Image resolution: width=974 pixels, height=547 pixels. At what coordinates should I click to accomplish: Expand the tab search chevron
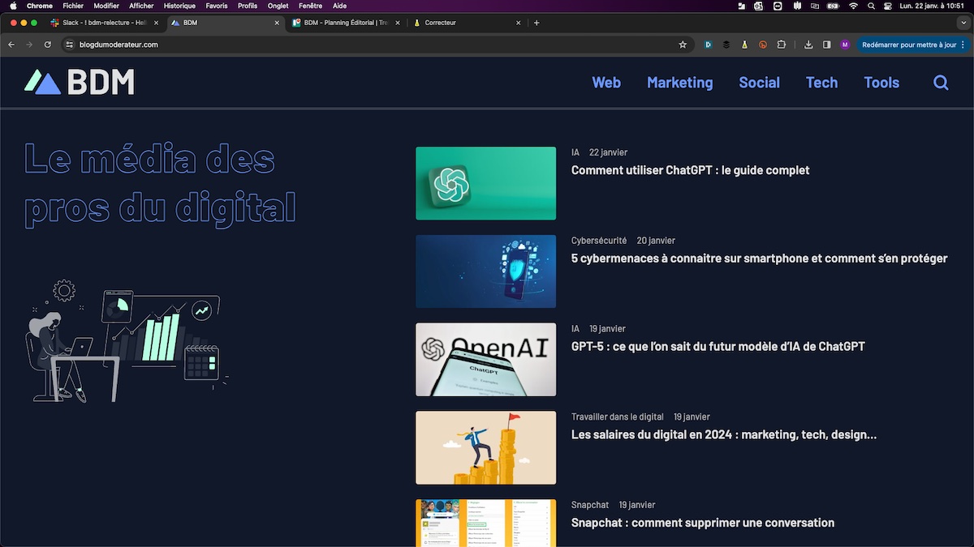coord(963,23)
